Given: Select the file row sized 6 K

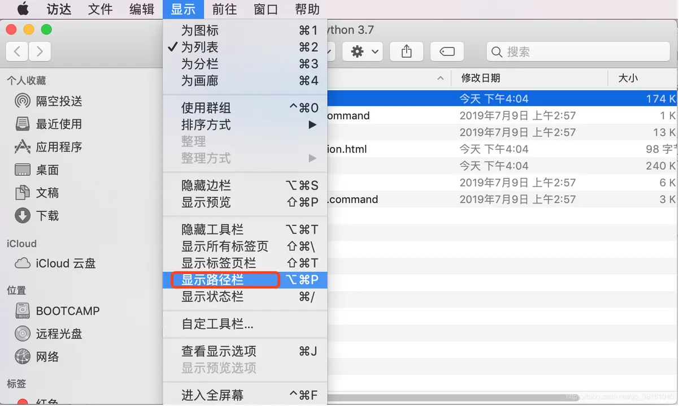Looking at the screenshot, I should [x=502, y=183].
